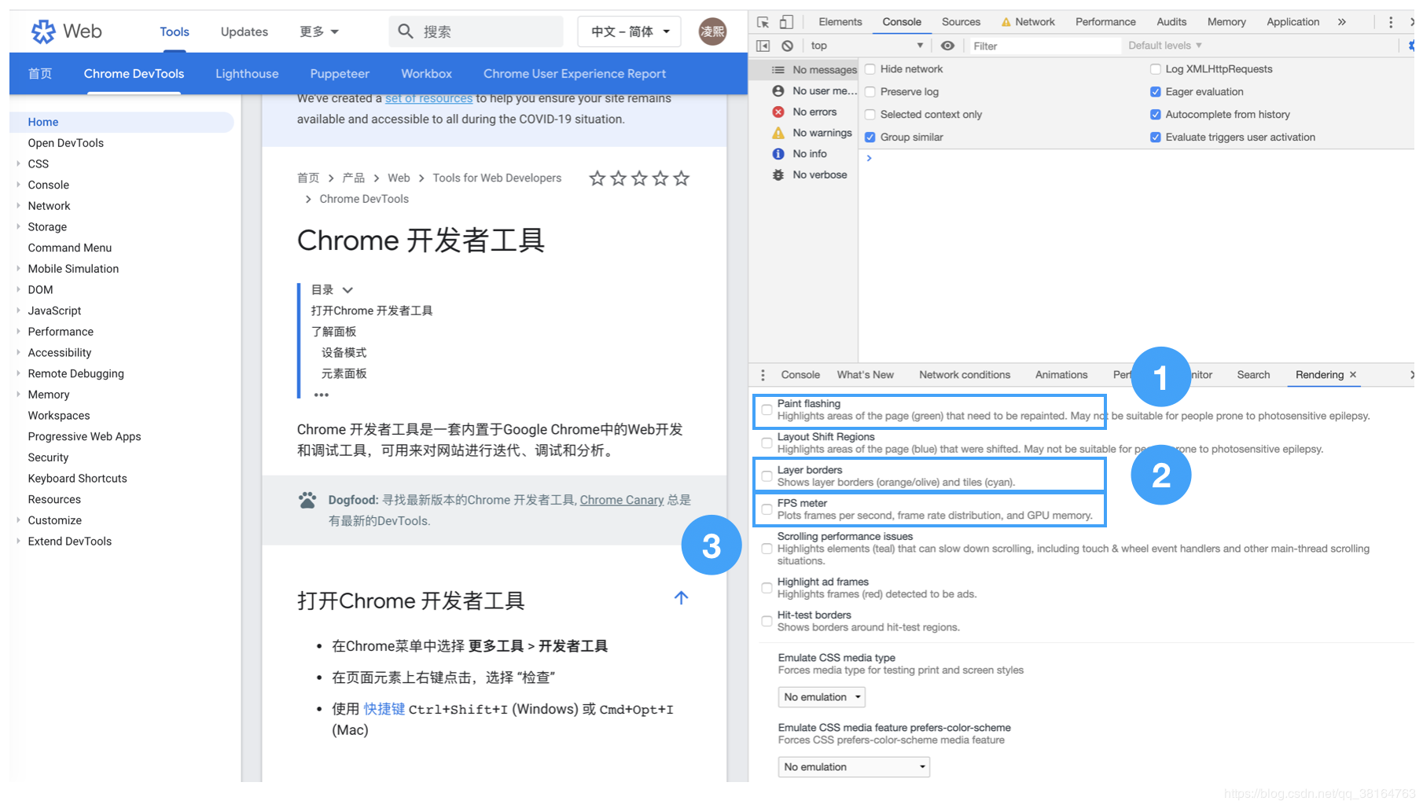
Task: Switch to Network conditions drawer tab
Action: pos(965,375)
